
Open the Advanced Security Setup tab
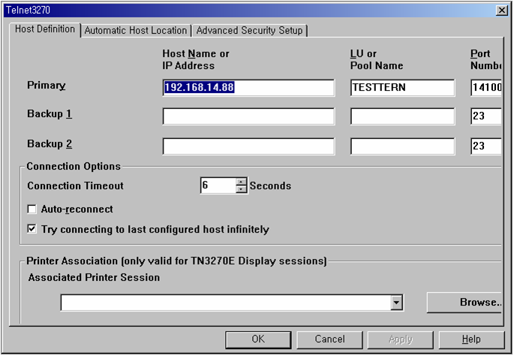point(249,31)
